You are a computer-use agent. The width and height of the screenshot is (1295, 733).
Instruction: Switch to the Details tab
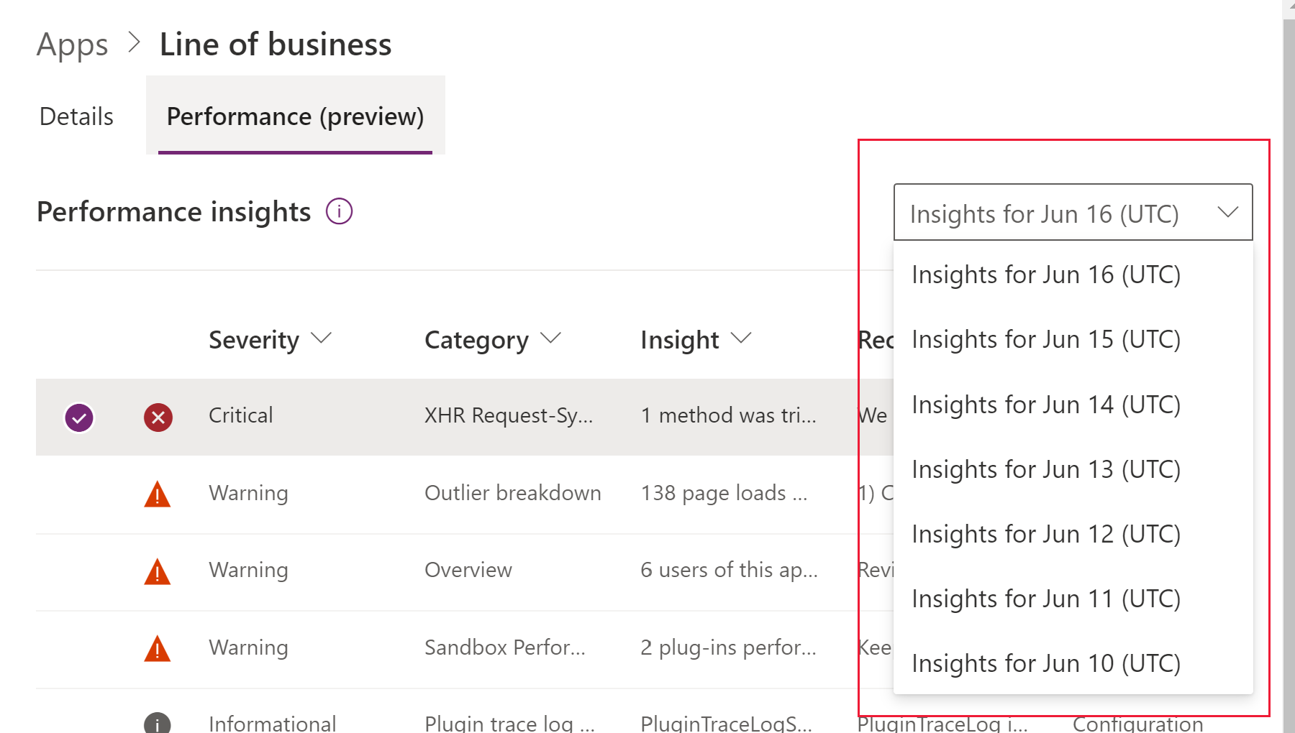[76, 116]
